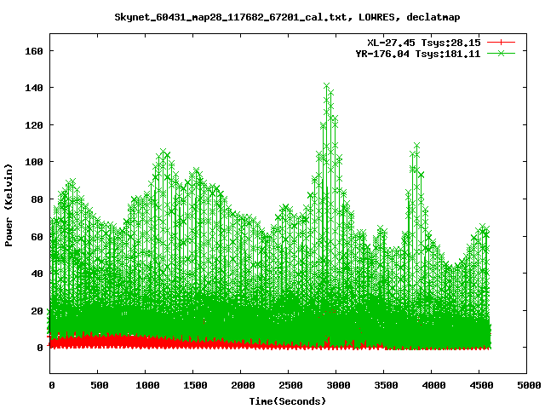This screenshot has width=545, height=409.
Task: Click the 3500 tick label on the time axis
Action: pyautogui.click(x=384, y=385)
